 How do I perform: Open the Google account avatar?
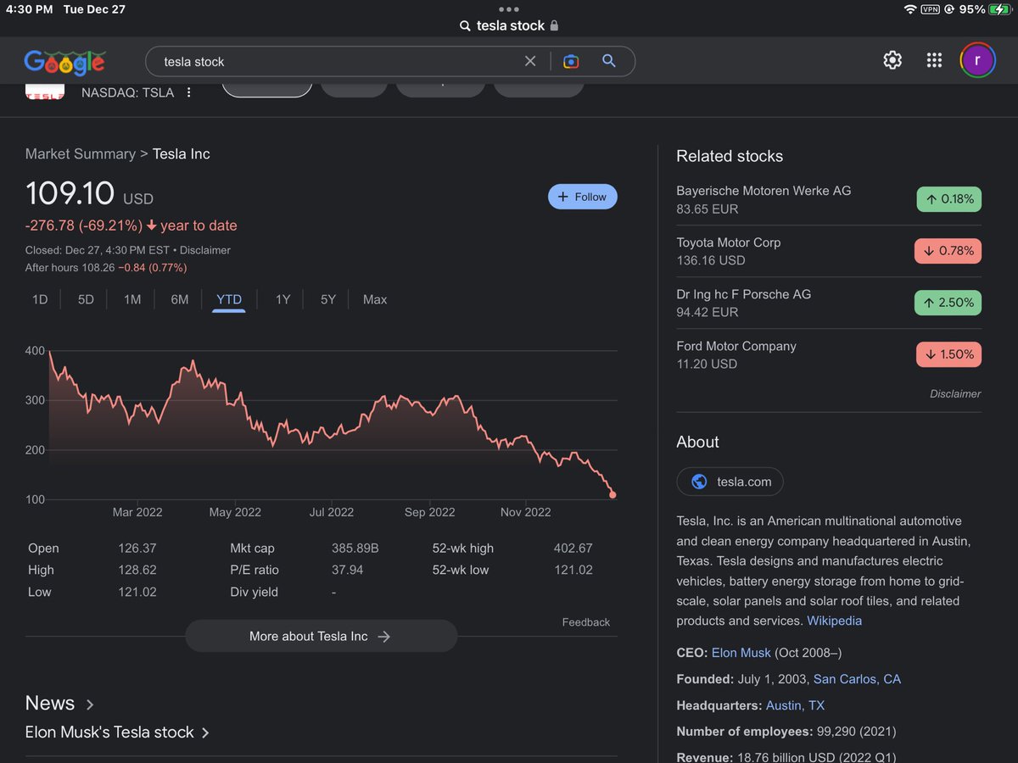click(977, 60)
